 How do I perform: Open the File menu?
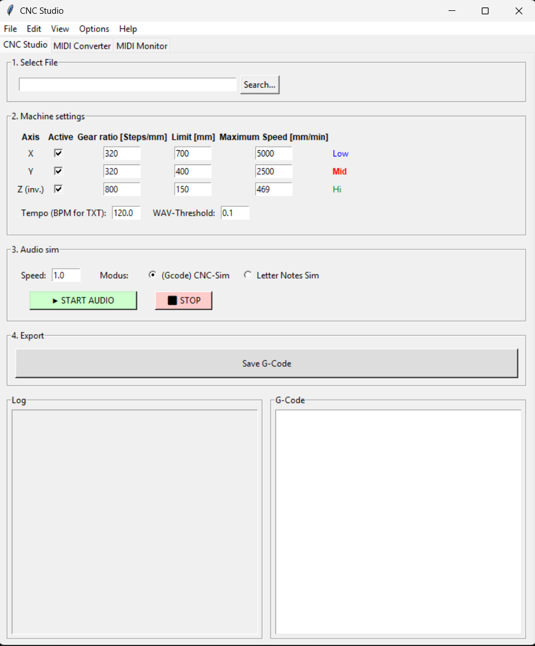pos(10,29)
